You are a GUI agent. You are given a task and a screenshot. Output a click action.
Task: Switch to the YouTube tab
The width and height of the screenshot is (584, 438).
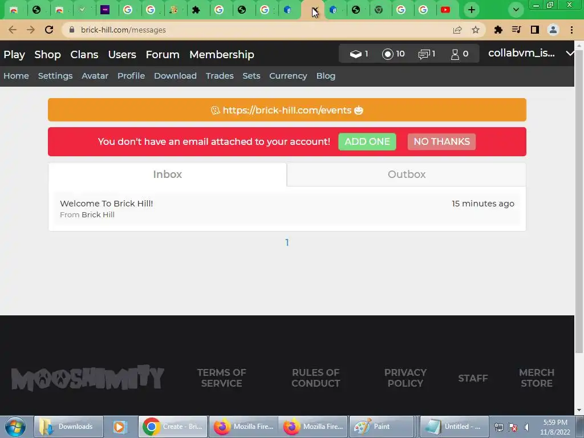445,10
